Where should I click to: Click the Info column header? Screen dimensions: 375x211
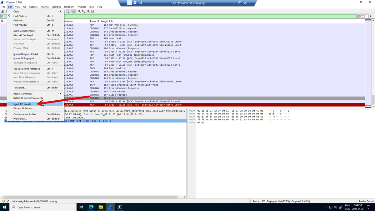pyautogui.click(x=111, y=21)
